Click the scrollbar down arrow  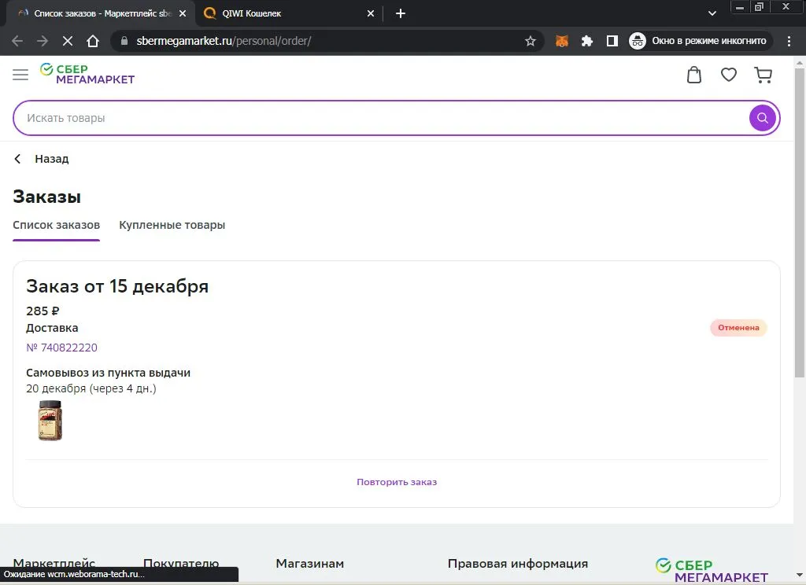click(x=800, y=575)
